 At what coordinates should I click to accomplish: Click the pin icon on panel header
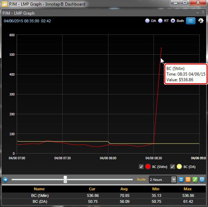(203, 12)
